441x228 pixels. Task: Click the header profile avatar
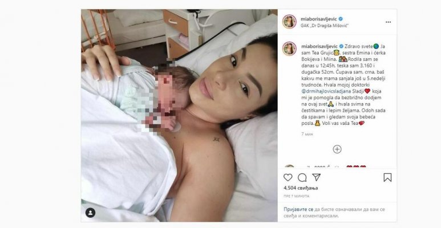click(289, 22)
